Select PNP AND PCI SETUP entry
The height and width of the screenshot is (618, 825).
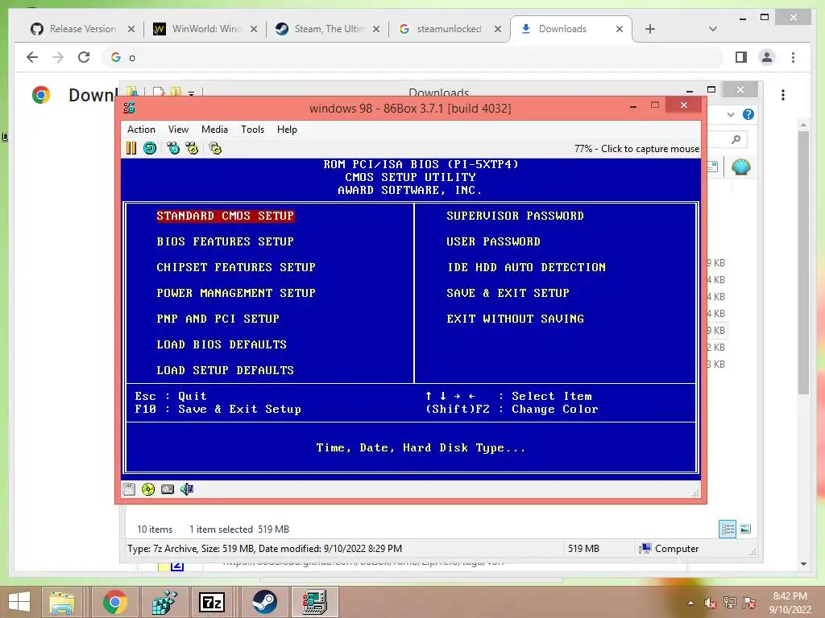[218, 319]
